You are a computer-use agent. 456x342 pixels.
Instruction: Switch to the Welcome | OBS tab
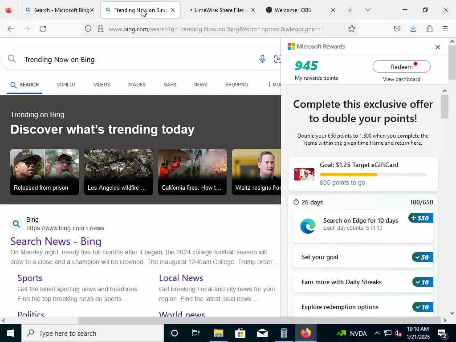click(x=299, y=10)
